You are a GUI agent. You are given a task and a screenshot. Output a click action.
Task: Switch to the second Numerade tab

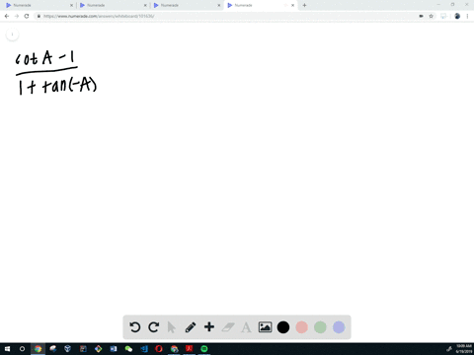(x=112, y=5)
